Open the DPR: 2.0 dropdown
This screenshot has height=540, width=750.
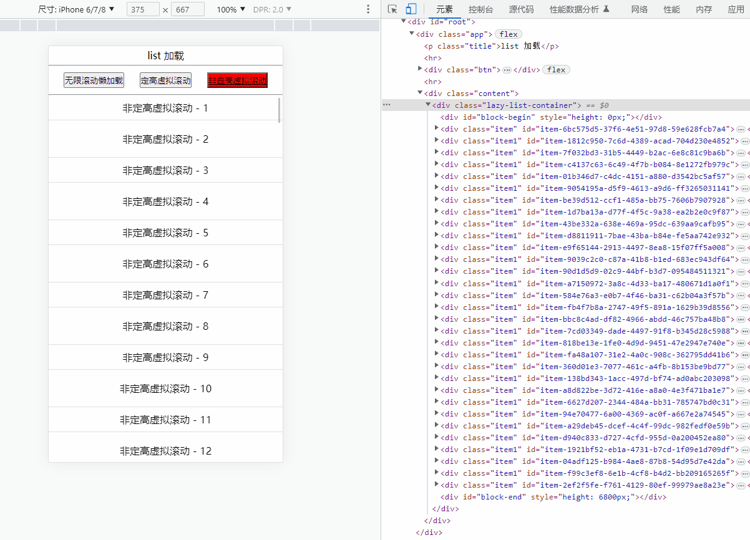273,9
